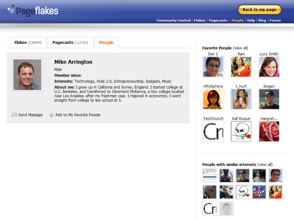
Task: Open the black-and-white sunglasses avatar in similar interests
Action: click(x=259, y=176)
